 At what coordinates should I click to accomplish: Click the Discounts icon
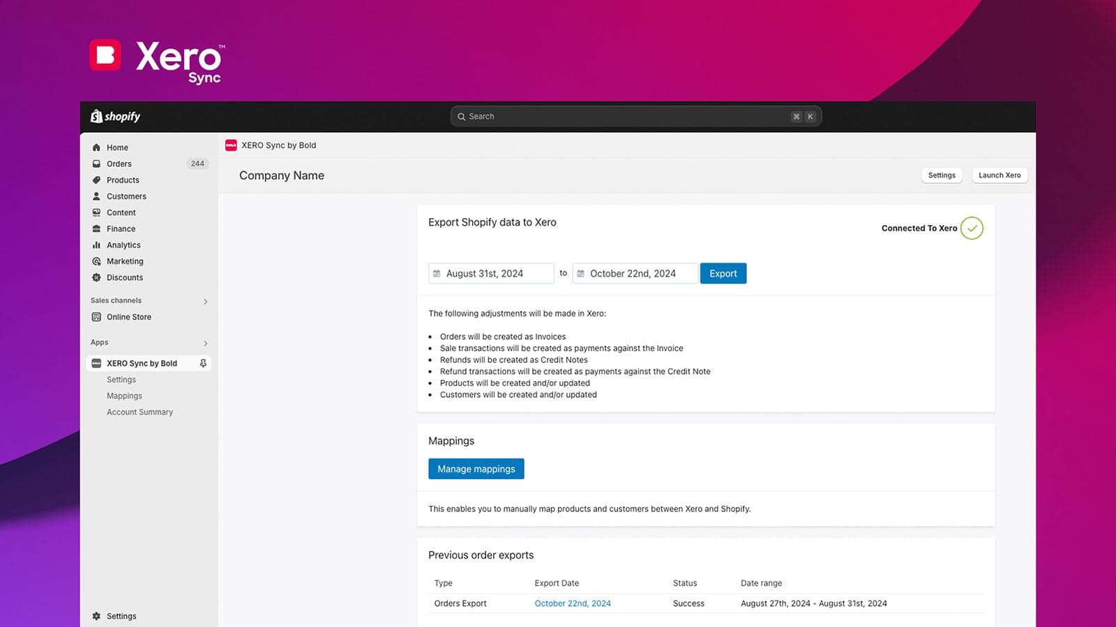(x=96, y=277)
